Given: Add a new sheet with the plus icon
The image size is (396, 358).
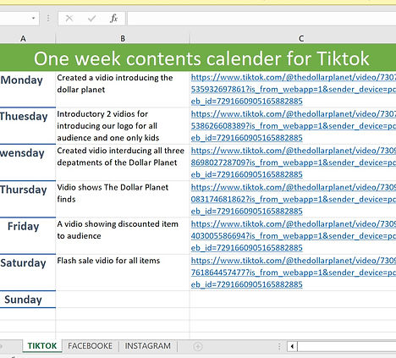Looking at the screenshot, I should (198, 346).
